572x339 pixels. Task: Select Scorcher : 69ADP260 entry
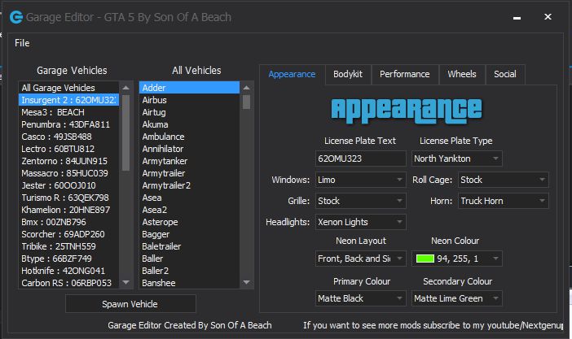coord(68,234)
